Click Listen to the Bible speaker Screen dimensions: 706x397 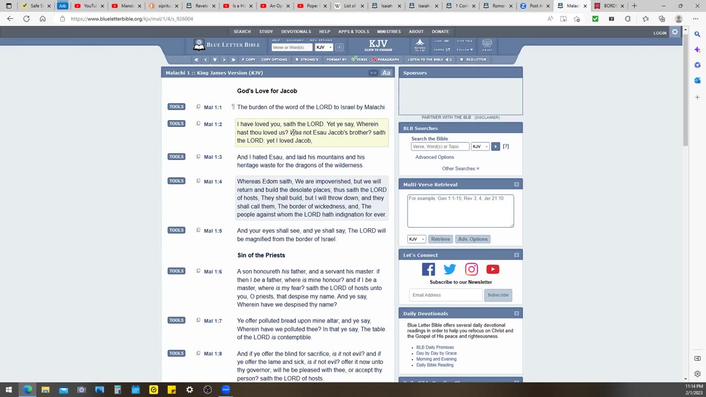click(430, 60)
